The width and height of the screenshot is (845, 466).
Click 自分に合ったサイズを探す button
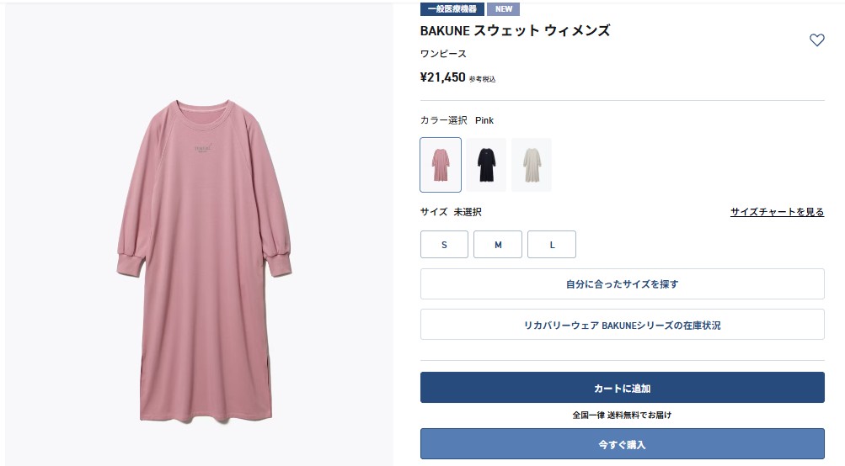coord(622,284)
